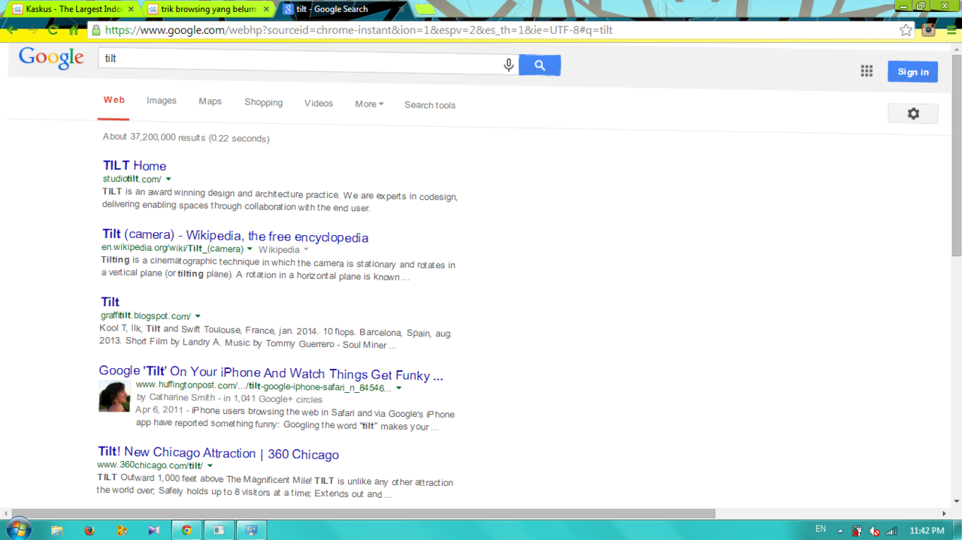Open 'Tilt! New Chicago Attraction' result
Screen dimensions: 962x540
tap(219, 453)
